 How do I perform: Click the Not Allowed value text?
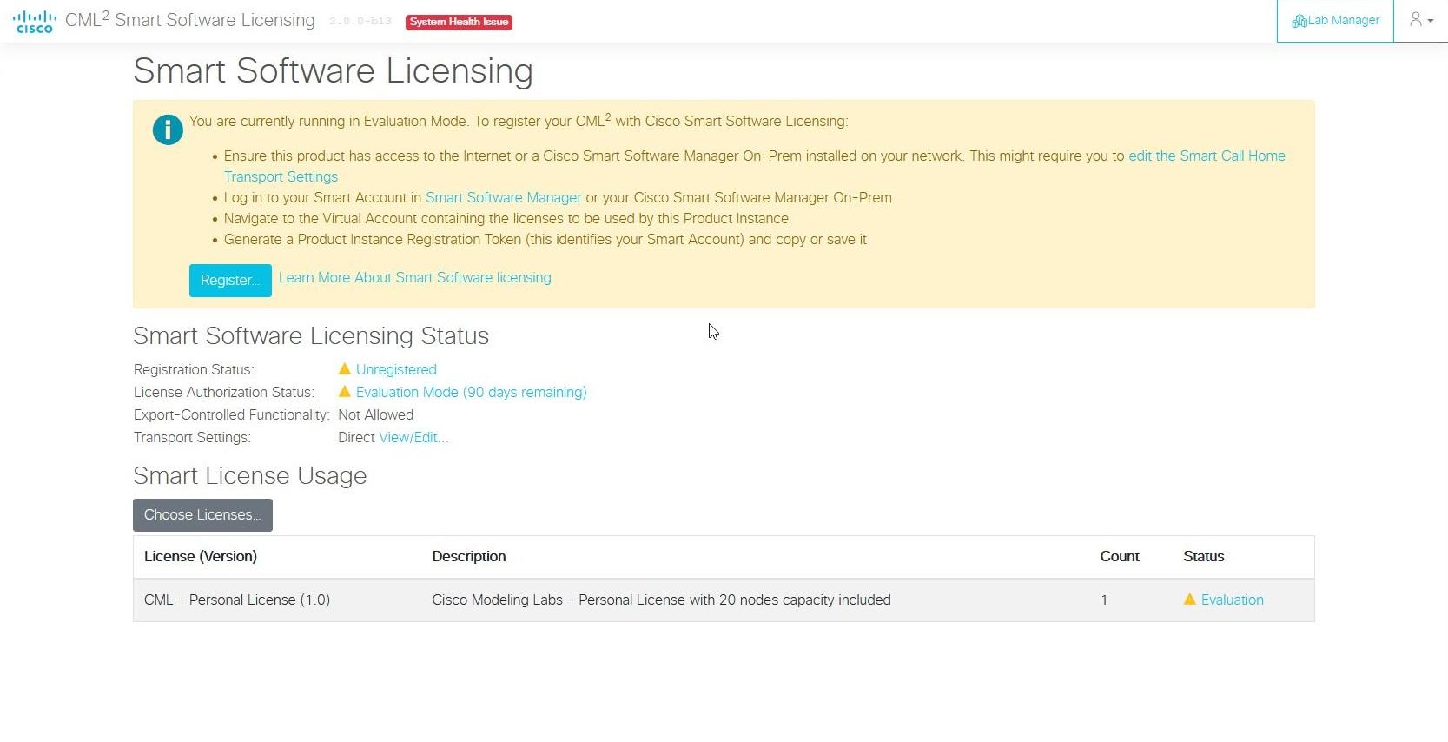(x=375, y=415)
